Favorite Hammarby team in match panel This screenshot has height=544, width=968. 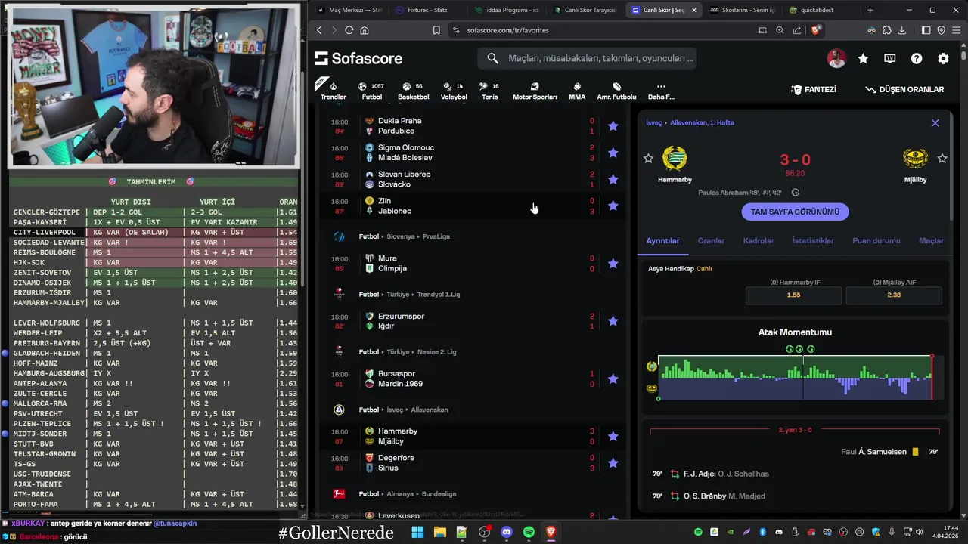click(x=648, y=158)
